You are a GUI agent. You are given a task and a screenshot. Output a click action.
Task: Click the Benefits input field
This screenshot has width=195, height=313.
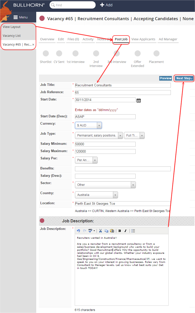click(x=123, y=169)
